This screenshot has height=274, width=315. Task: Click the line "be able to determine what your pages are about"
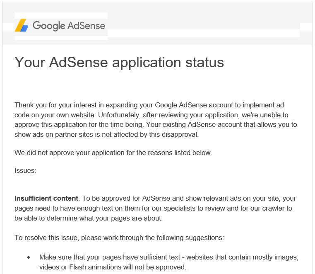(x=89, y=218)
